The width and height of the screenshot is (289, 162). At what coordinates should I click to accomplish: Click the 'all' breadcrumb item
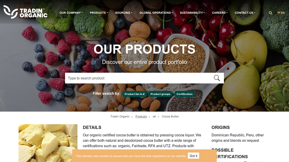pyautogui.click(x=154, y=116)
